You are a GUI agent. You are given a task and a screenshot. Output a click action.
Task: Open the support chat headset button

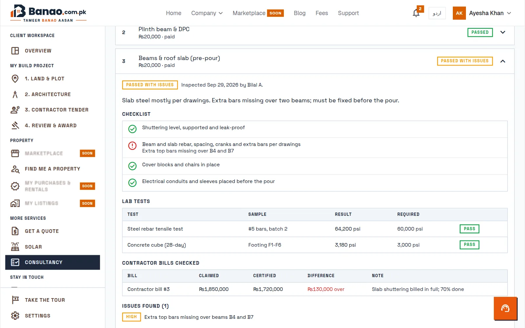coord(505,308)
